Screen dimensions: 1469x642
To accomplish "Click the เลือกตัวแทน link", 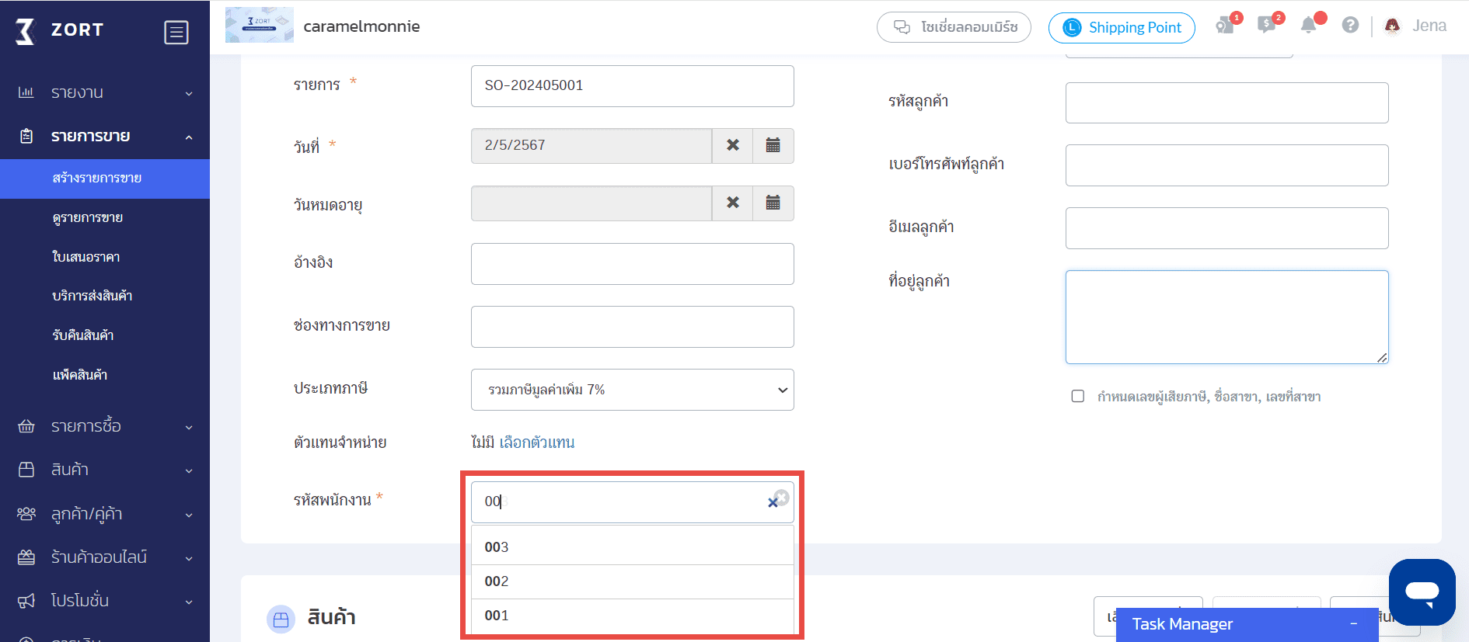I will pos(537,442).
